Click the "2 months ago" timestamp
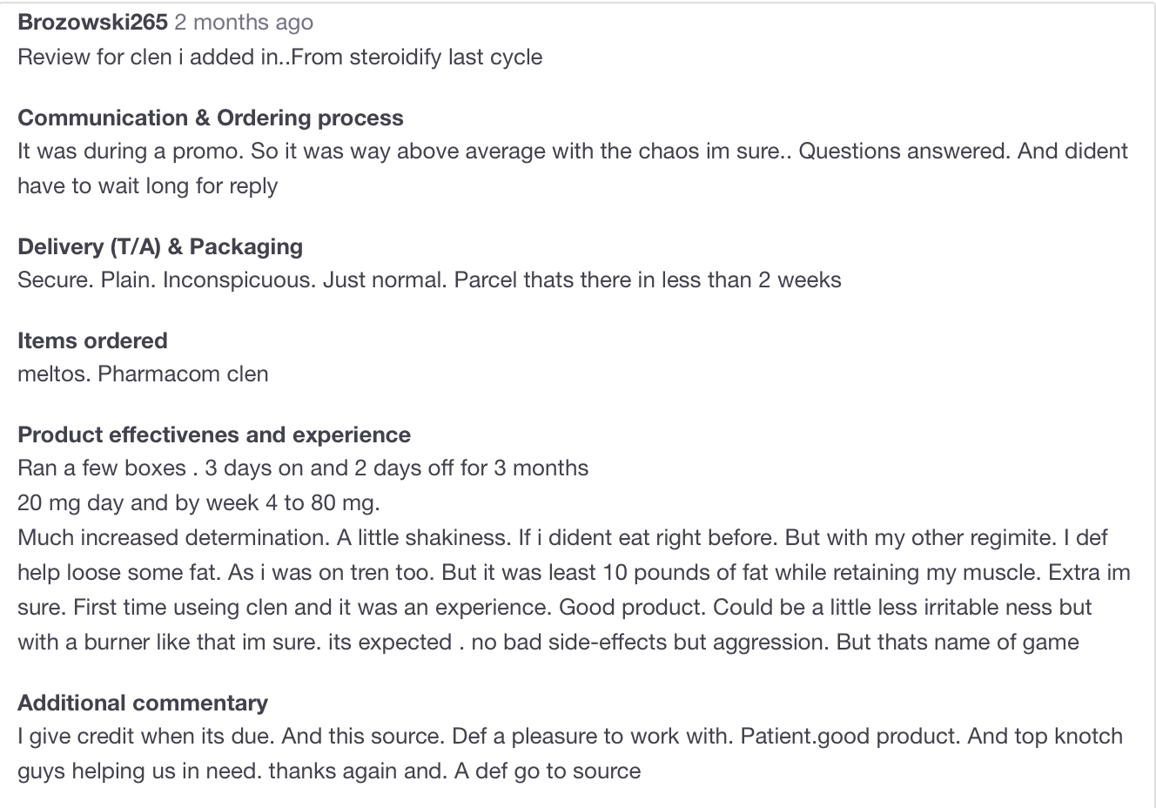Viewport: 1156px width, 808px height. coord(244,23)
